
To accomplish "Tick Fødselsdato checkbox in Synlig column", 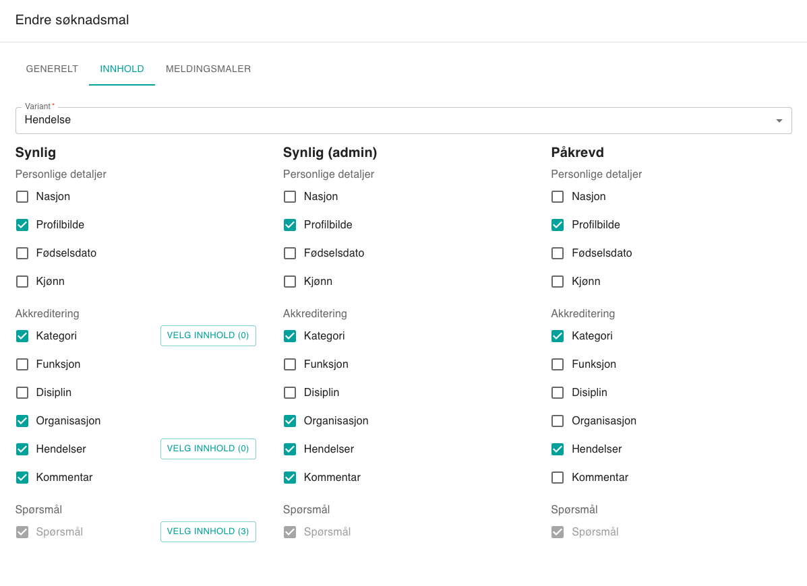I will [x=22, y=253].
